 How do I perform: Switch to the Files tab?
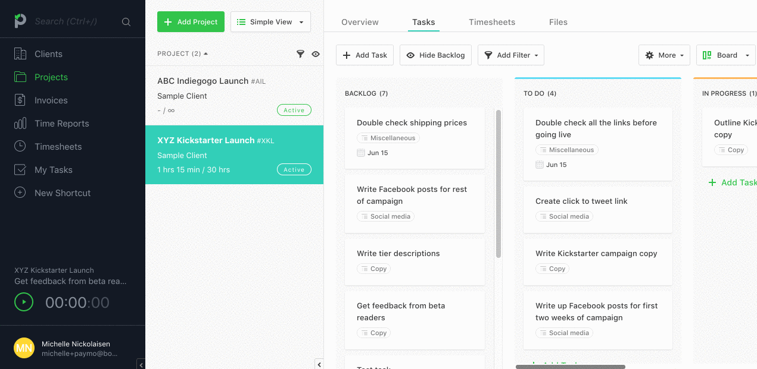(x=558, y=22)
